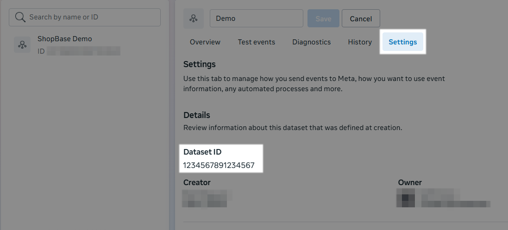The width and height of the screenshot is (508, 230).
Task: Click the Dataset ID number 1234567891234567
Action: 219,165
